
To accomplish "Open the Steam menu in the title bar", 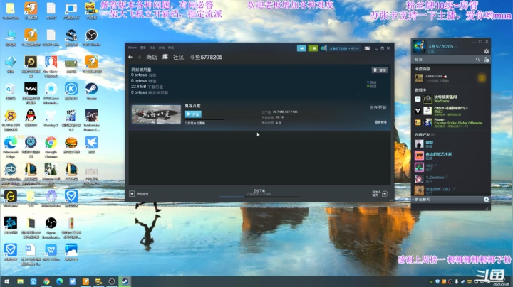I will click(x=133, y=48).
